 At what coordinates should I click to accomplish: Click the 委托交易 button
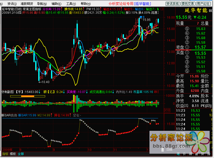[188, 4]
